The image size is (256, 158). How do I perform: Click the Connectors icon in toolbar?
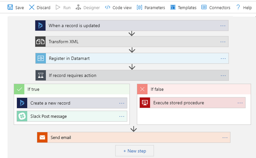(204, 7)
